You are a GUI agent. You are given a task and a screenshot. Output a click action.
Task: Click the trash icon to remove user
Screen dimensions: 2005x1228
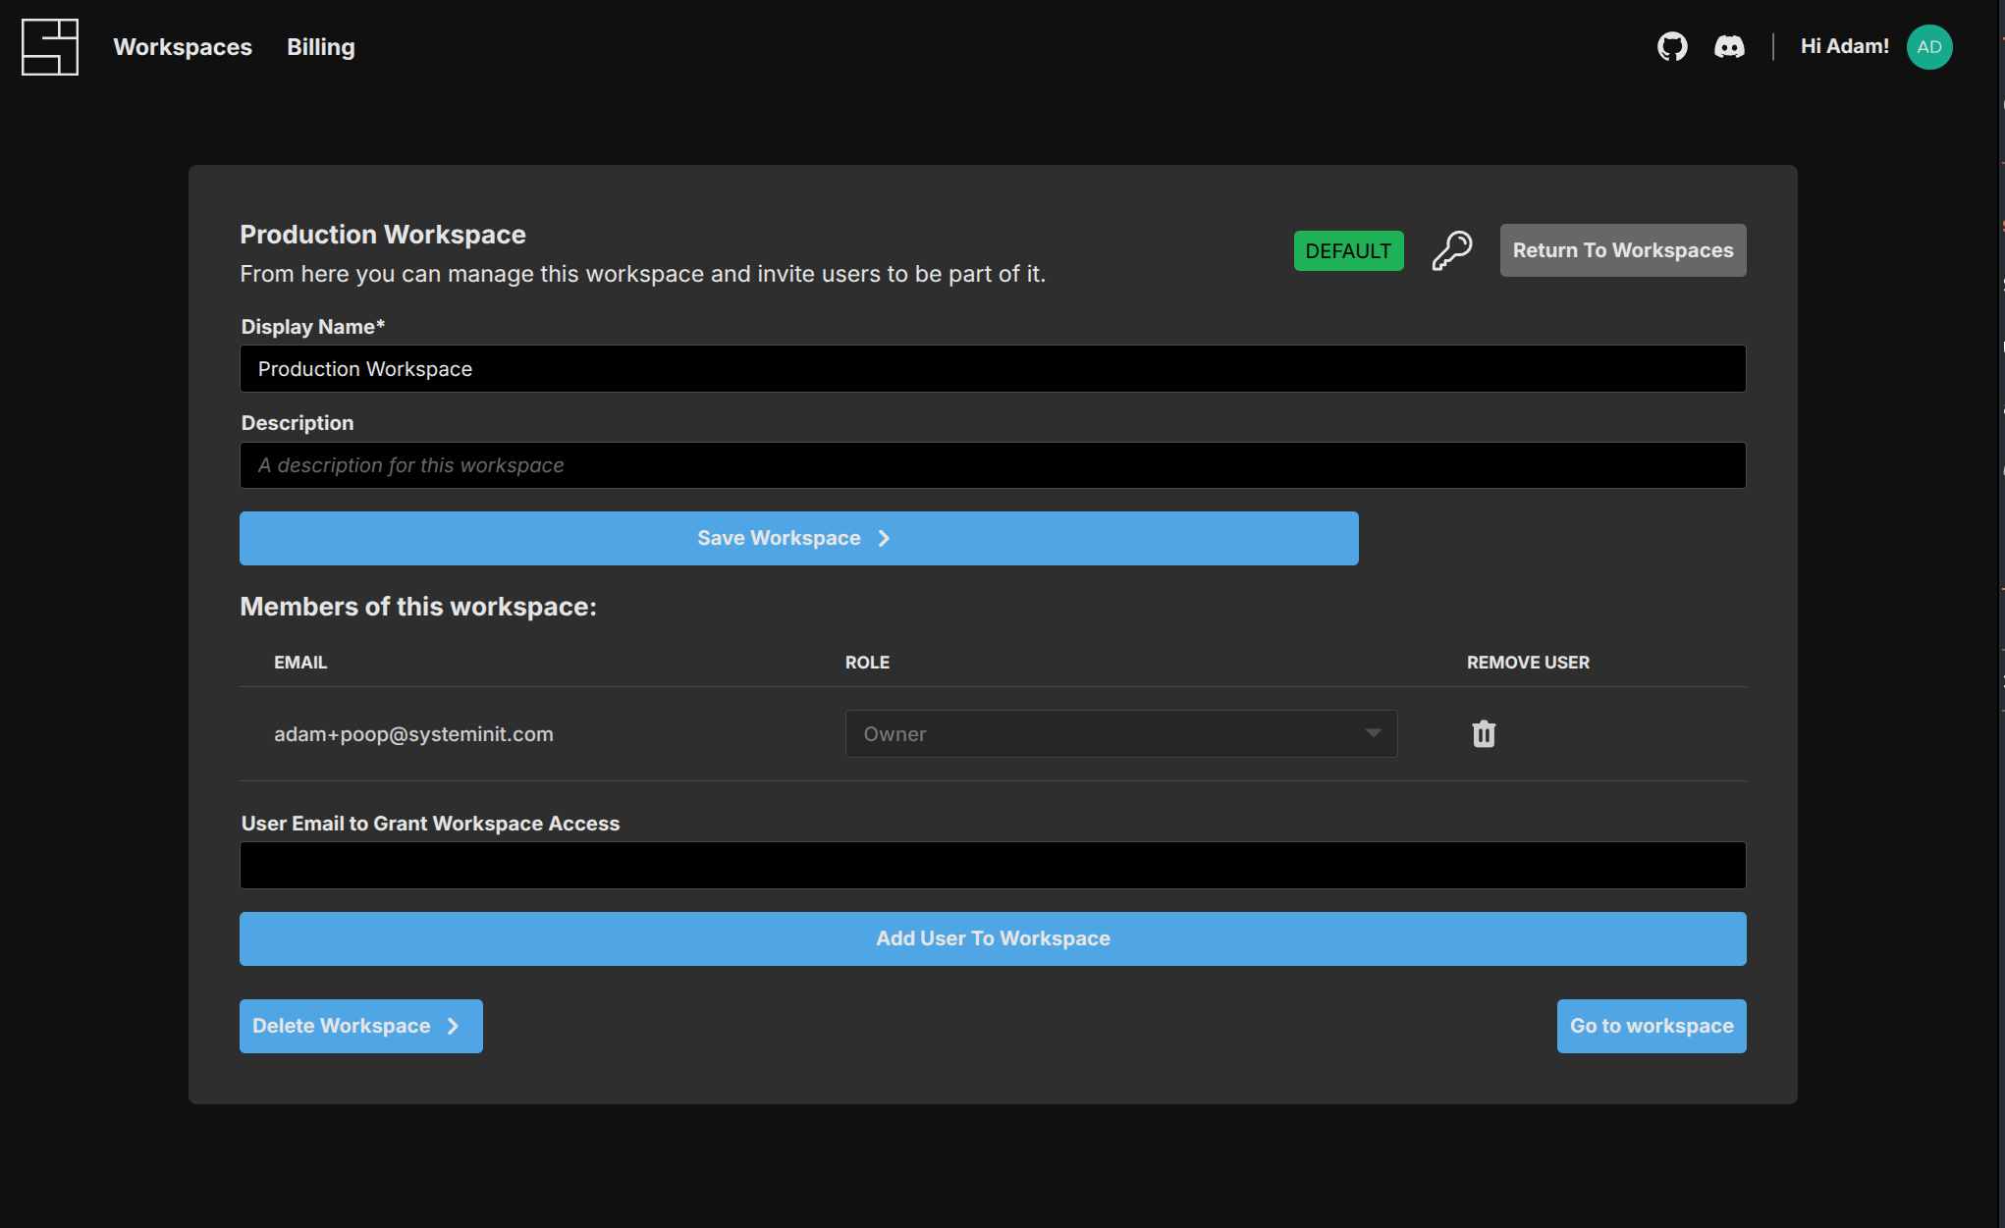(1484, 734)
